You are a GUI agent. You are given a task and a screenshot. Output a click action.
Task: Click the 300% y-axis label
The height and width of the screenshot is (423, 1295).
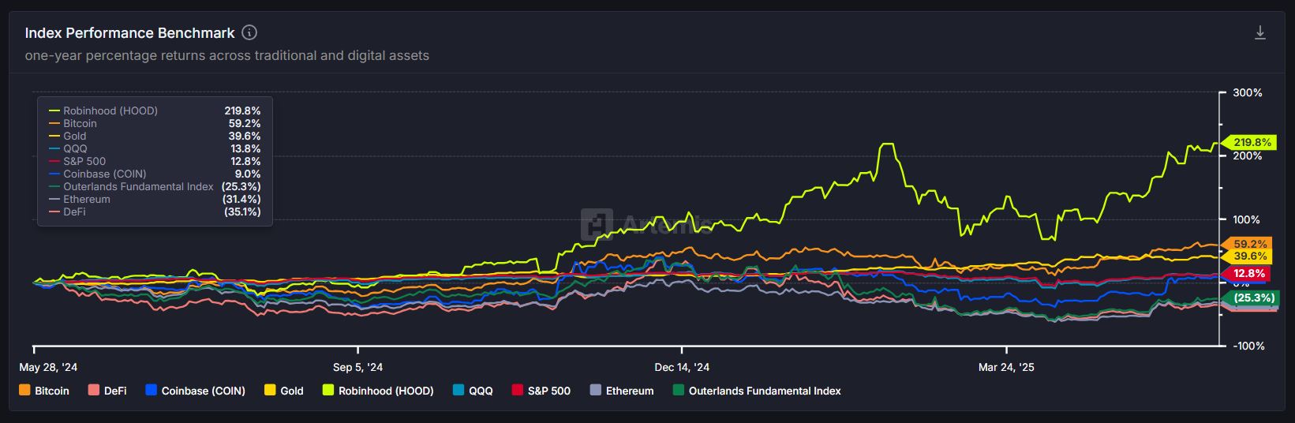point(1248,93)
